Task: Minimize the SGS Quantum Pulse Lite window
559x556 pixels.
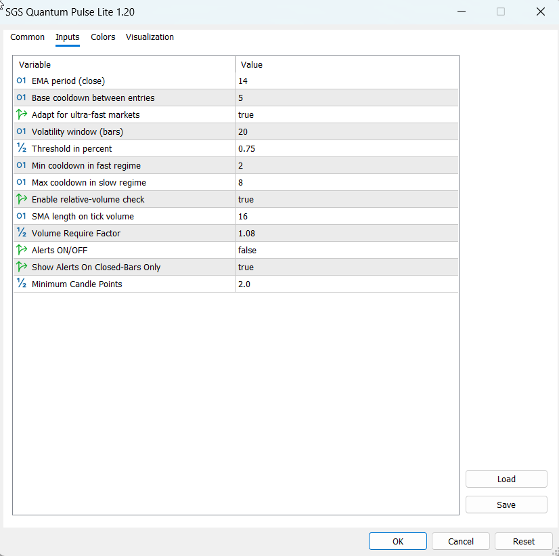Action: pyautogui.click(x=462, y=12)
